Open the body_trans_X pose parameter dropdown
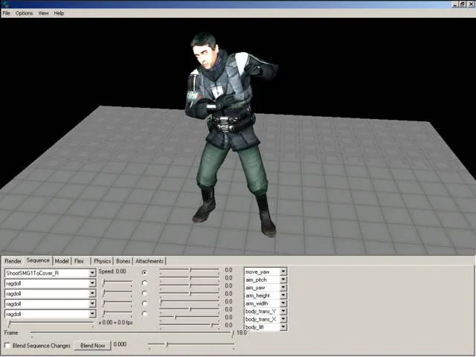Image resolution: width=476 pixels, height=357 pixels. point(283,319)
